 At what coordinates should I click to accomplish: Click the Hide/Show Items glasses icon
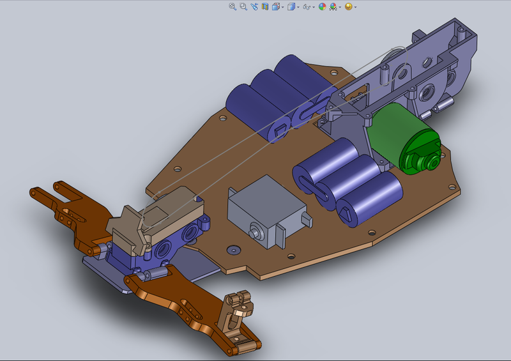(x=307, y=6)
